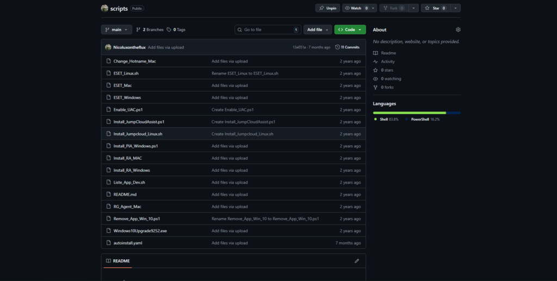
Task: Click the file icon beside Install_RA_Windows
Action: [x=109, y=170]
